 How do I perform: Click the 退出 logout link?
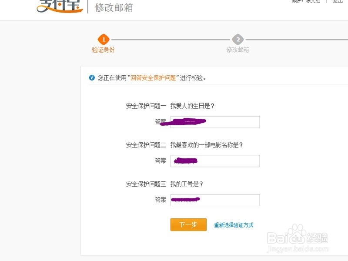[x=338, y=1]
